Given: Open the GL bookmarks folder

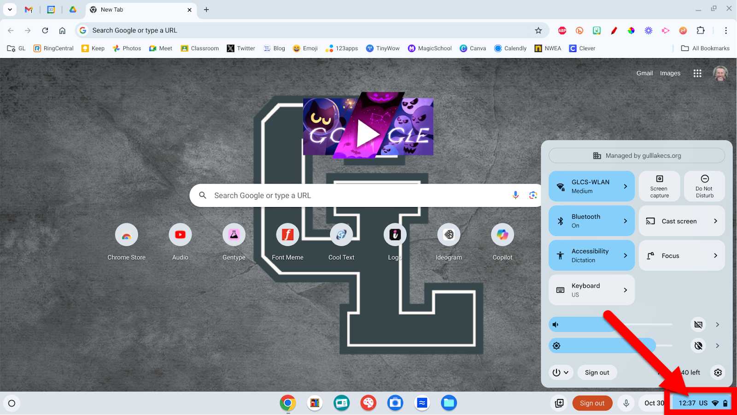Looking at the screenshot, I should coord(17,48).
